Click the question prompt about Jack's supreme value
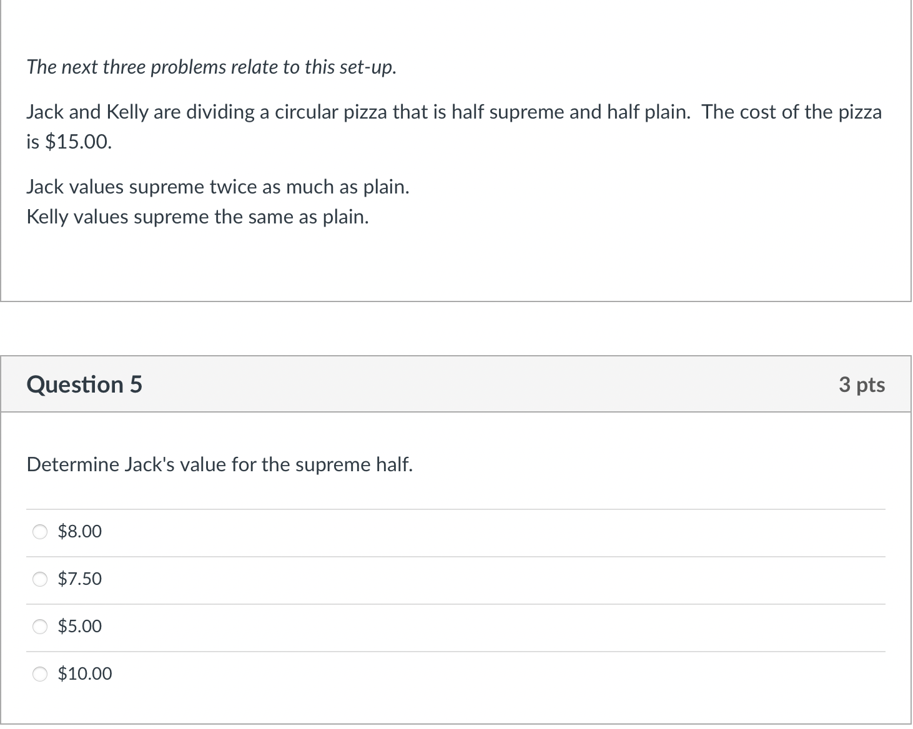The image size is (913, 729). (x=220, y=464)
